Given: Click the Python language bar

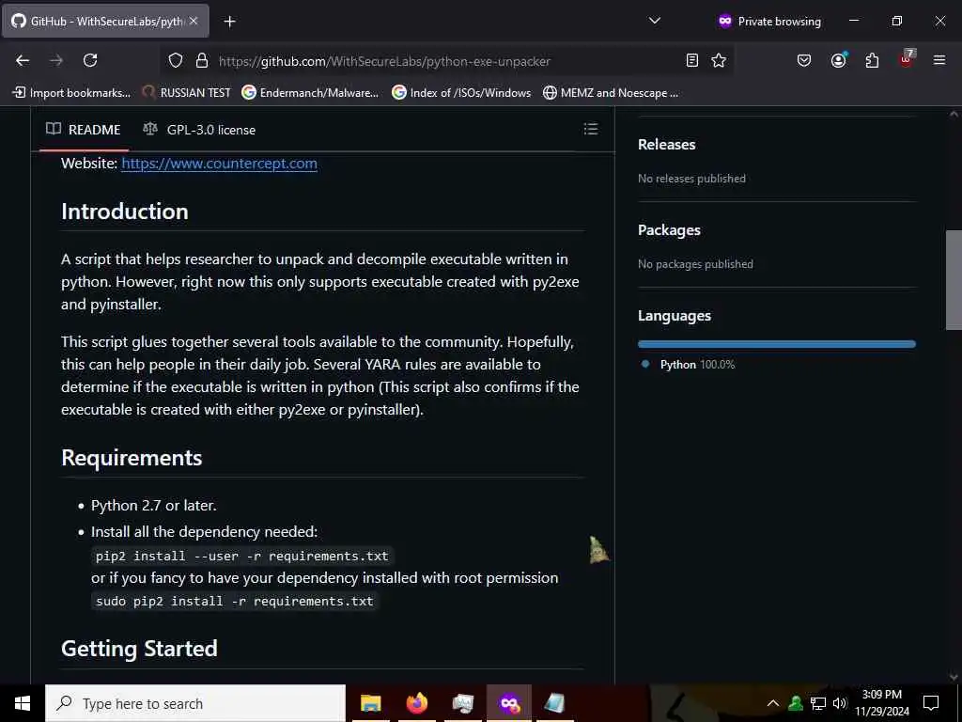Looking at the screenshot, I should [x=776, y=344].
